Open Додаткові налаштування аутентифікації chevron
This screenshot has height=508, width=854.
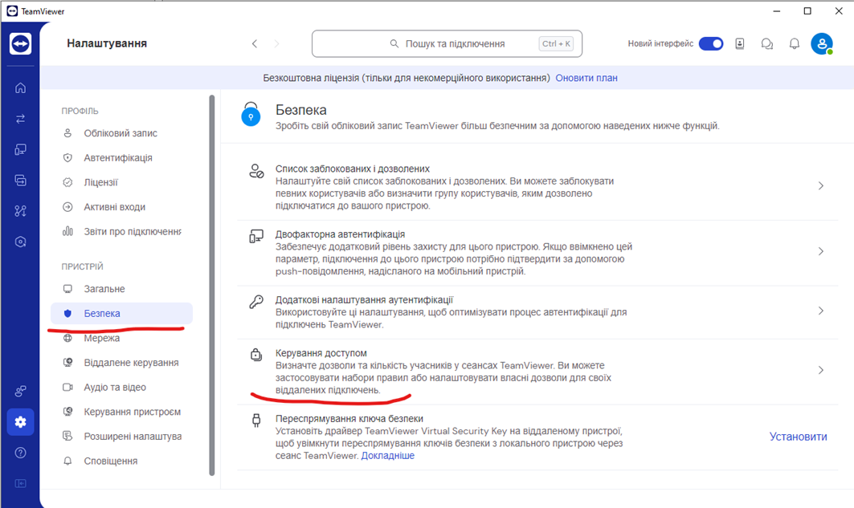coord(820,311)
